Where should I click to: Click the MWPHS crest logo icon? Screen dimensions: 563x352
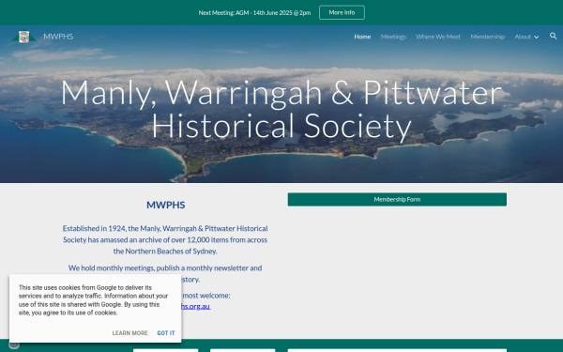[x=23, y=37]
